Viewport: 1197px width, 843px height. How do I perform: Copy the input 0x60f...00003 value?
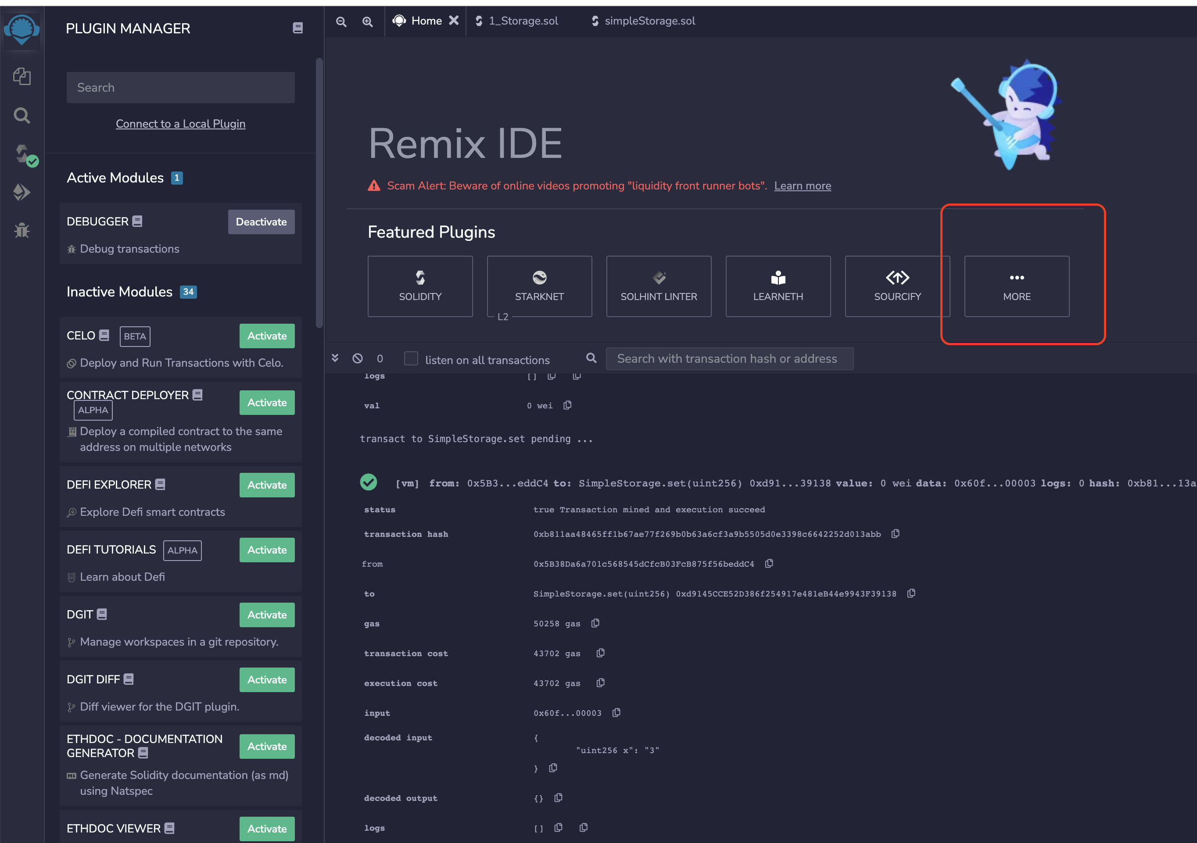[616, 712]
